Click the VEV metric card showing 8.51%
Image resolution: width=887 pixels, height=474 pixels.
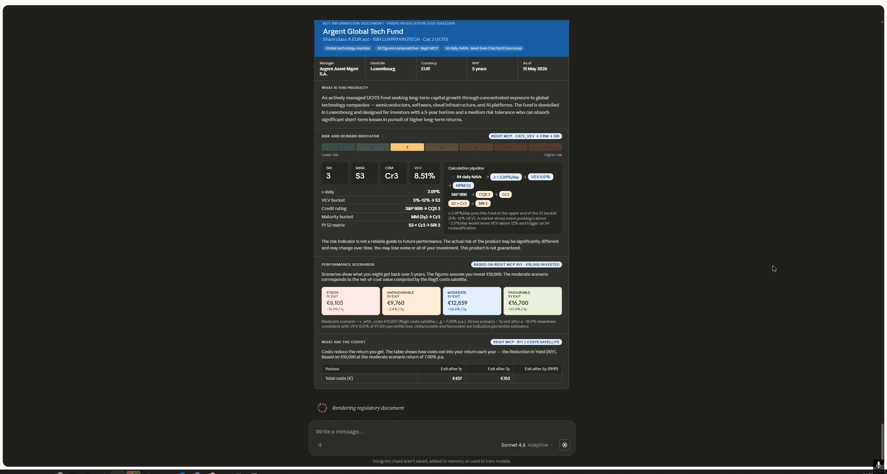pos(425,173)
